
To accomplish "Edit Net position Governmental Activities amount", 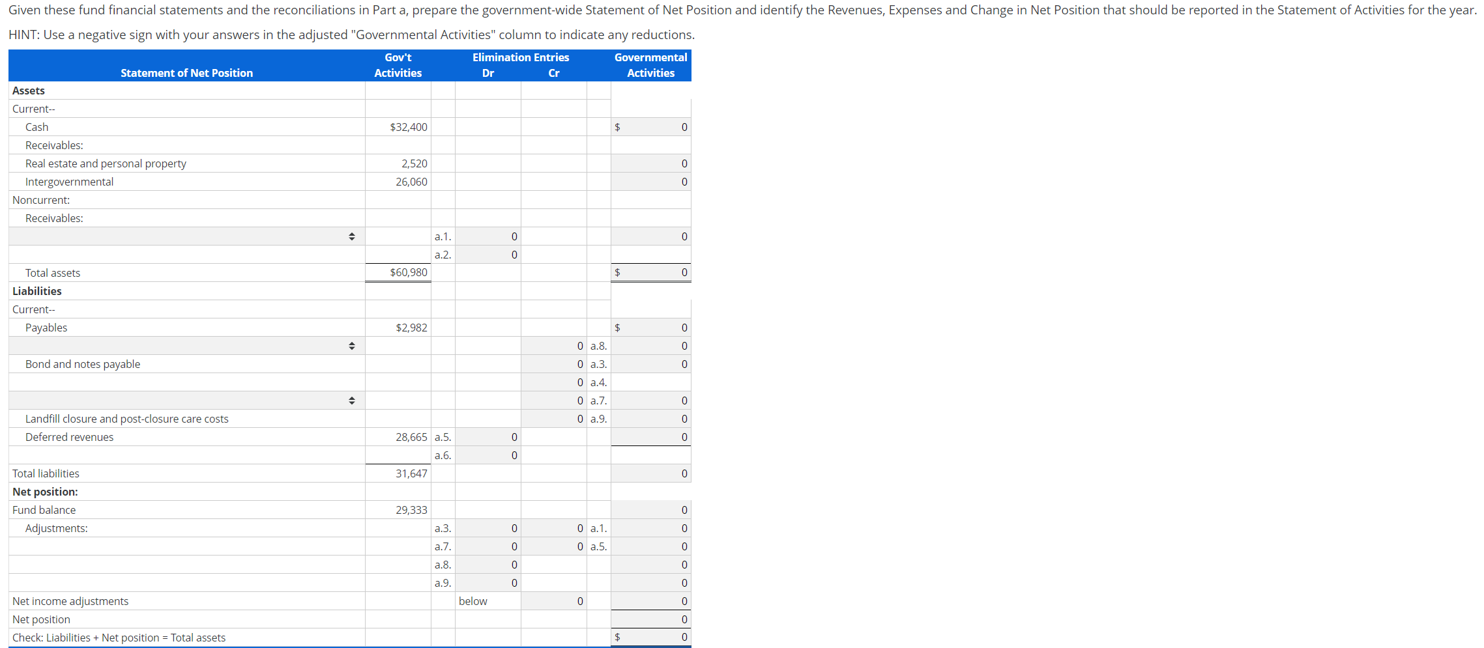I will (x=650, y=619).
